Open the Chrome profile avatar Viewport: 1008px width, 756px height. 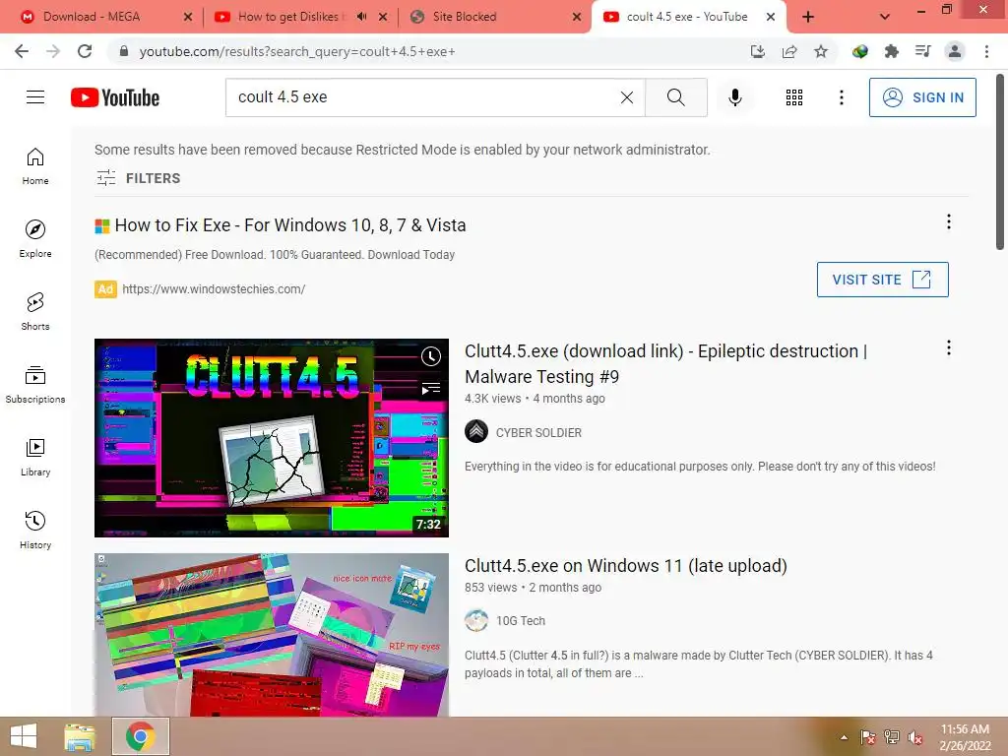coord(955,51)
